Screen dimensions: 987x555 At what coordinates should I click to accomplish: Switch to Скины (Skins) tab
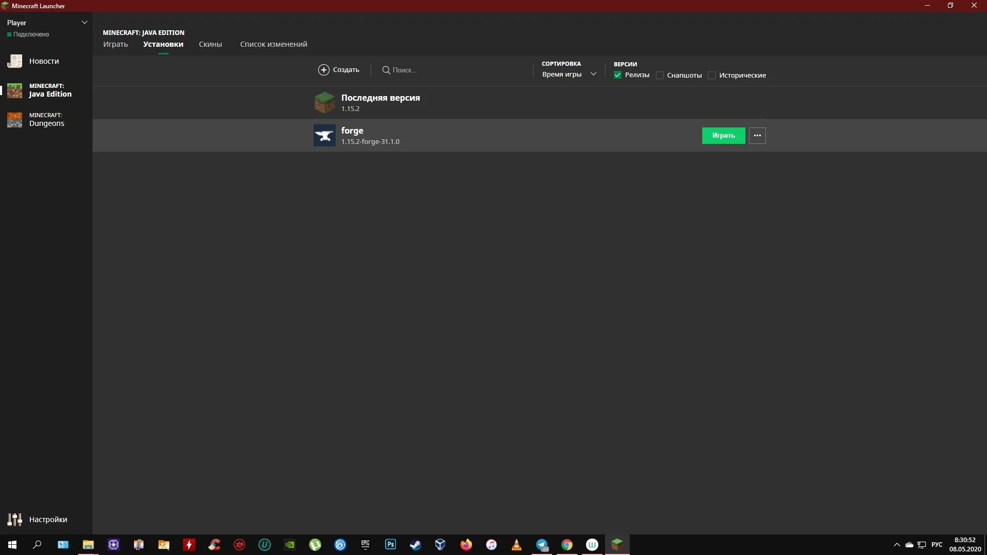pos(210,44)
